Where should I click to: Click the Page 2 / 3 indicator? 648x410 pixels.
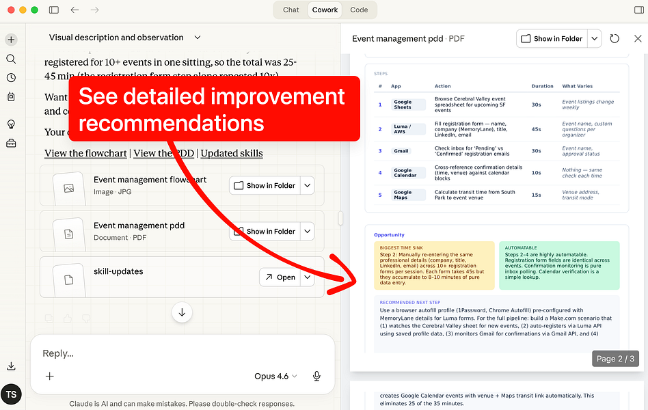[x=615, y=359]
